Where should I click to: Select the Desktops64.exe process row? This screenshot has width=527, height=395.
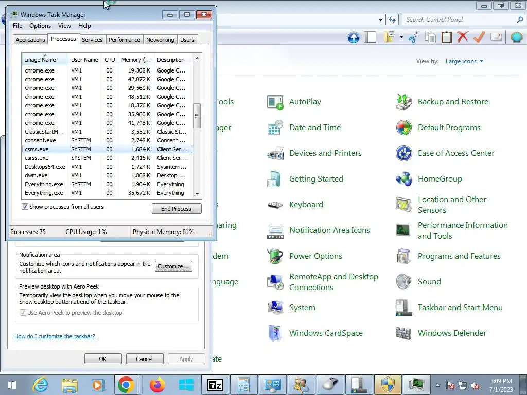(107, 167)
